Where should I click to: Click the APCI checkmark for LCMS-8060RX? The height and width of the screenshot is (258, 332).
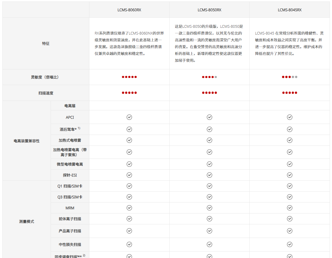point(129,117)
